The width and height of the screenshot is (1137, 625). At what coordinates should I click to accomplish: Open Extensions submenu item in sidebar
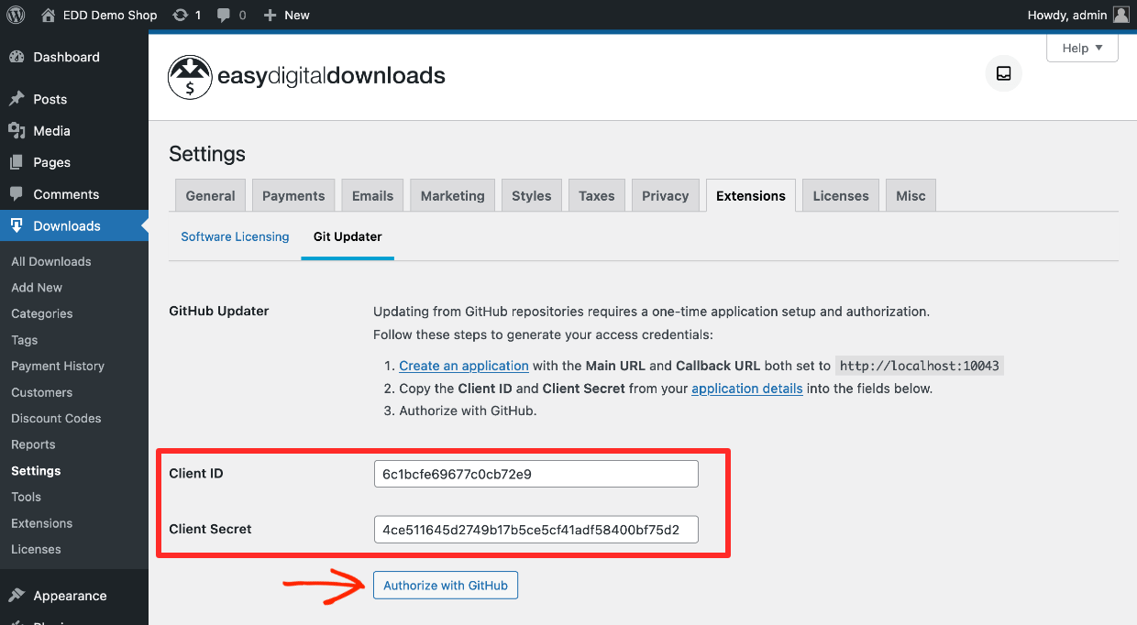[x=41, y=523]
